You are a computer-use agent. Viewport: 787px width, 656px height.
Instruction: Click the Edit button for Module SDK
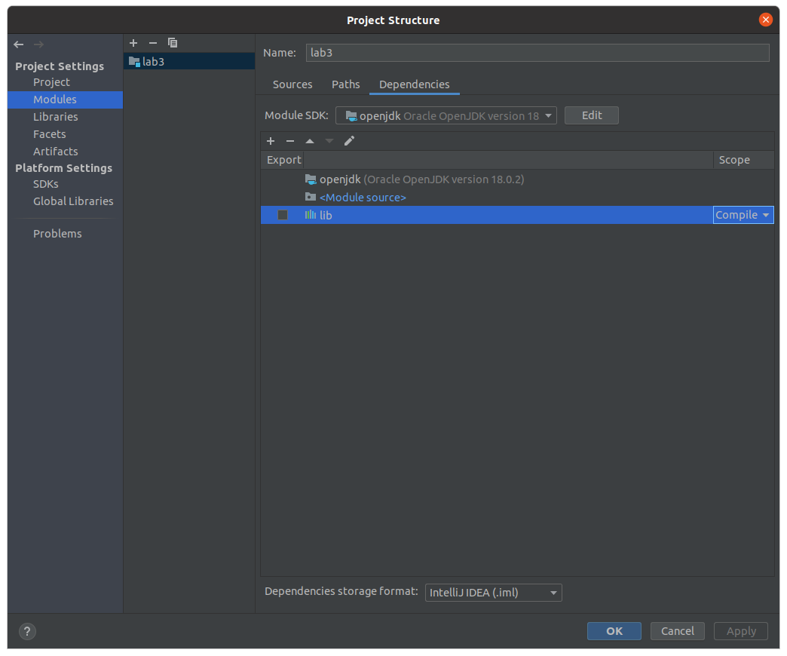[591, 115]
